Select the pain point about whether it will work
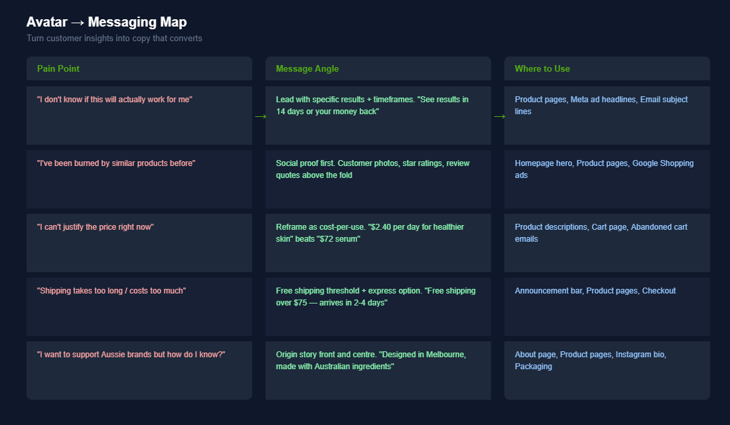 click(139, 116)
